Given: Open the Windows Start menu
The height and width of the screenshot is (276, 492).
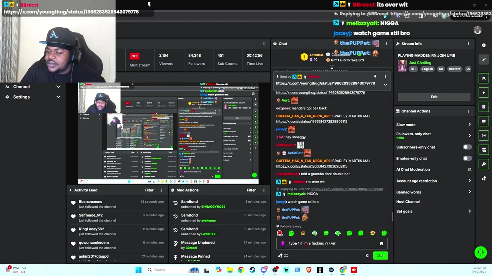Looking at the screenshot, I should (138, 270).
